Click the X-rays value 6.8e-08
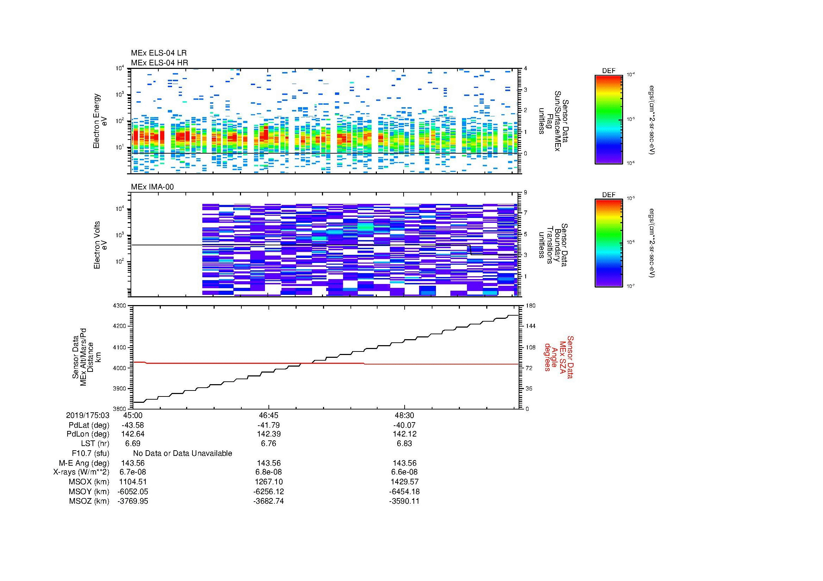The height and width of the screenshot is (581, 823). click(x=268, y=472)
